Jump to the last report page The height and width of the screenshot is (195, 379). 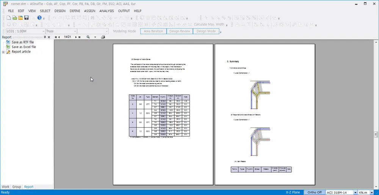click(79, 37)
